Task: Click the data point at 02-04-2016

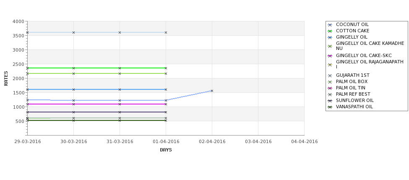Action: pyautogui.click(x=212, y=91)
